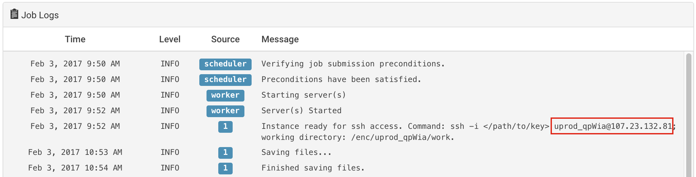
Task: Click the working directory /enc/uprod_qpWia/work text
Action: tap(357, 138)
